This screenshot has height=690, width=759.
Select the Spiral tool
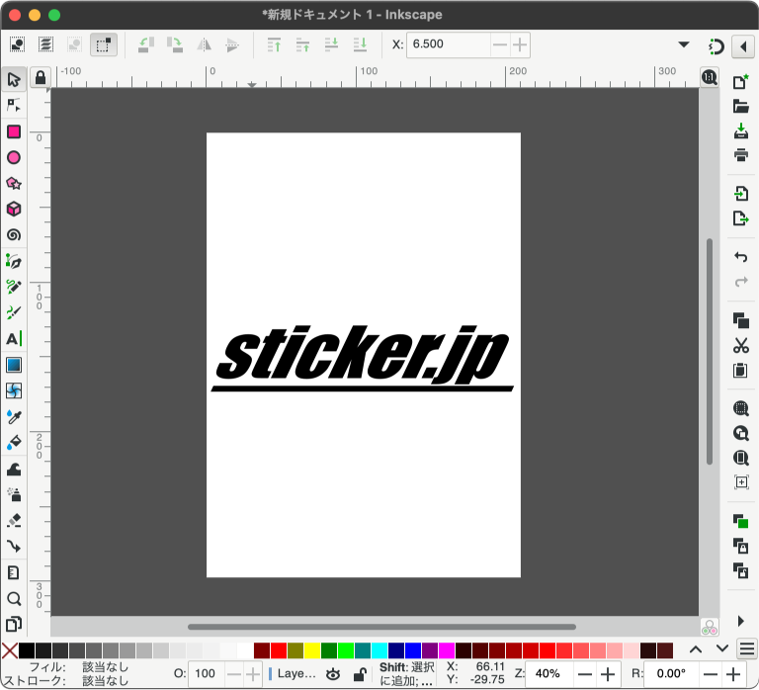pyautogui.click(x=14, y=235)
